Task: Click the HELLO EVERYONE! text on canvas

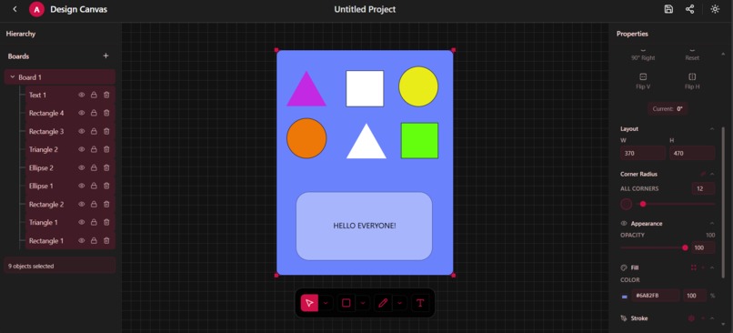Action: click(365, 226)
